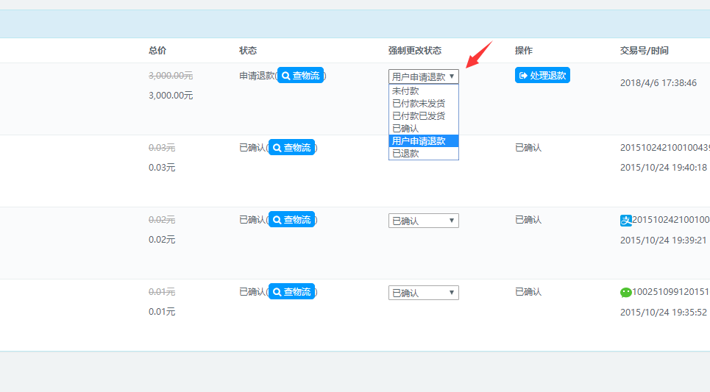710x392 pixels.
Task: Click the 总价 column header
Action: click(x=157, y=51)
